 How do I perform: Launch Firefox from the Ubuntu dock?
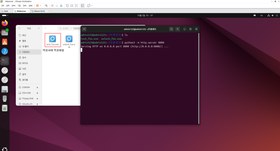(5, 23)
